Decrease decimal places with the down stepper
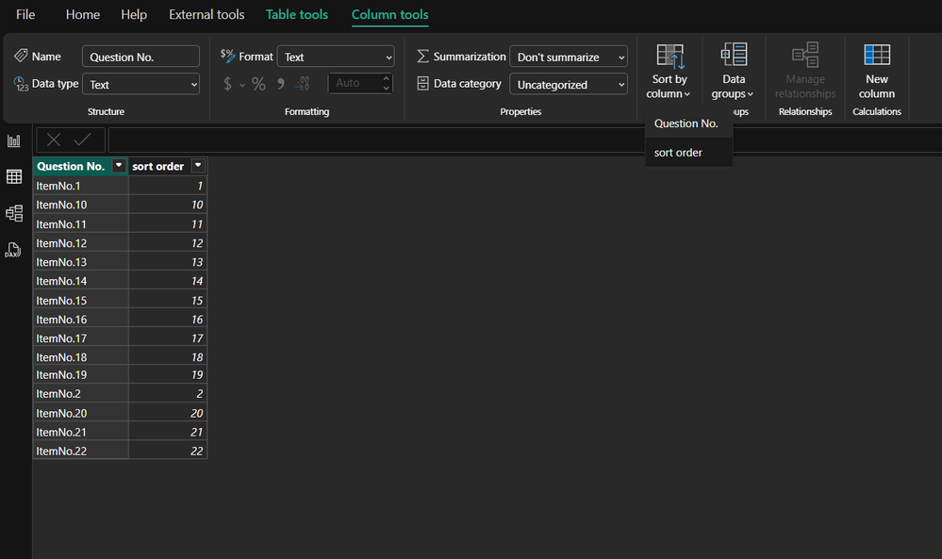The image size is (942, 559). coord(387,89)
